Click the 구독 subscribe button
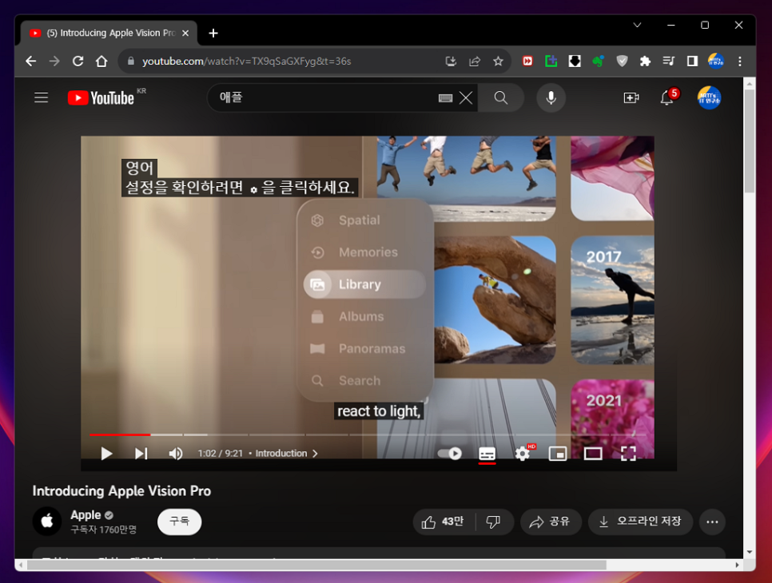 pos(179,522)
